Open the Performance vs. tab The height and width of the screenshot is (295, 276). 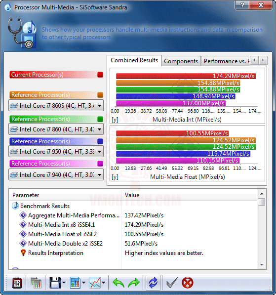click(226, 61)
